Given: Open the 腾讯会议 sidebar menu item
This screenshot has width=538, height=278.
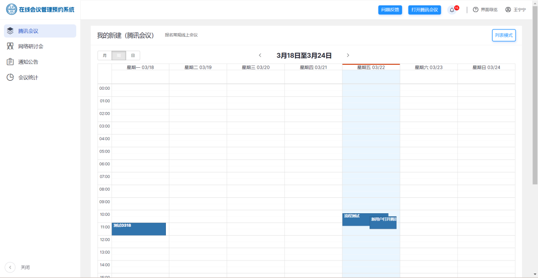Looking at the screenshot, I should pyautogui.click(x=40, y=31).
